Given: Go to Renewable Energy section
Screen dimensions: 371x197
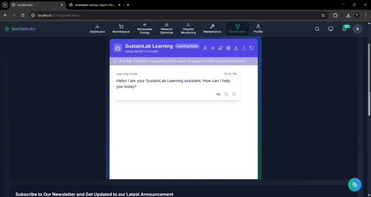Looking at the screenshot, I should pos(145,29).
